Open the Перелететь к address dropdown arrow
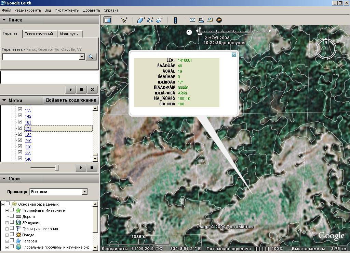This screenshot has width=350, height=253. tap(82, 57)
